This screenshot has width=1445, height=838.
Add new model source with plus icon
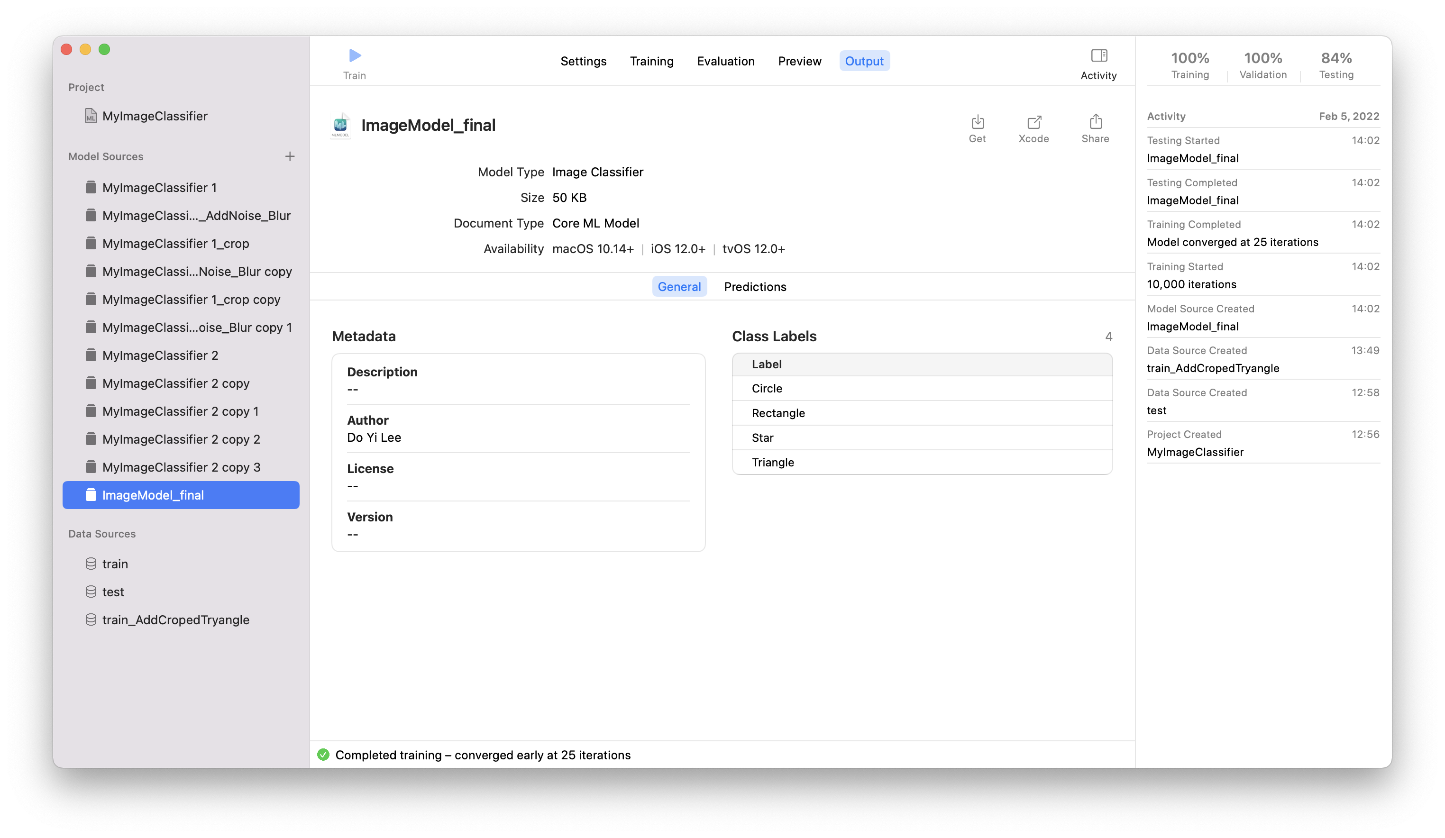click(x=290, y=156)
